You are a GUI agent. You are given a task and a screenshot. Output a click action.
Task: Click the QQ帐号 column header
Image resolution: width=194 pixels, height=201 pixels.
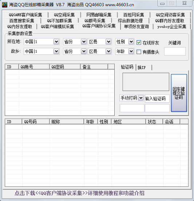pos(34,67)
